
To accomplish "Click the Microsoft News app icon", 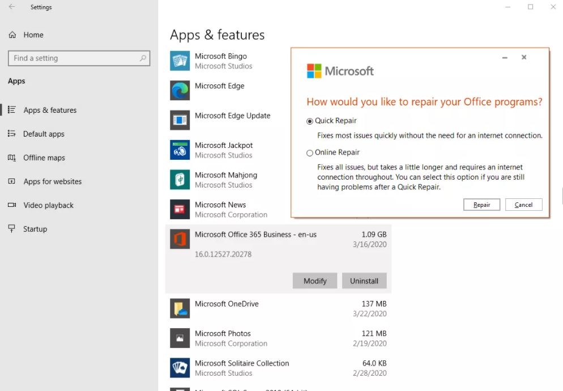I will click(180, 210).
